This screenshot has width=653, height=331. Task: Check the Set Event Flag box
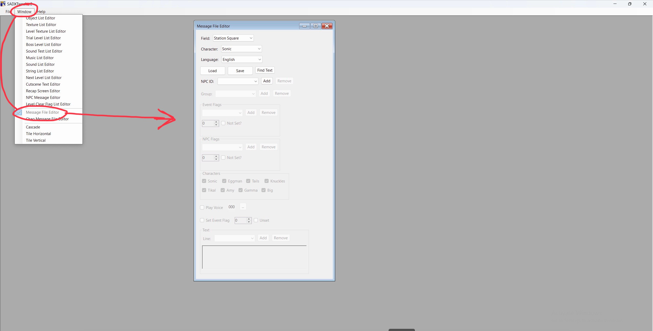[x=202, y=220]
